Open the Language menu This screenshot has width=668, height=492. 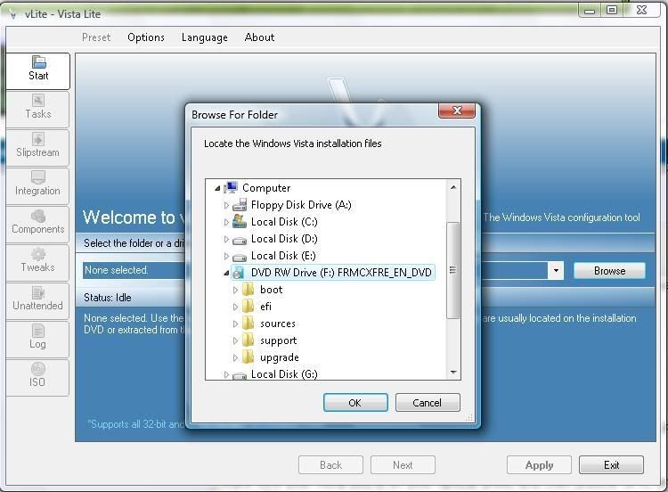coord(205,37)
